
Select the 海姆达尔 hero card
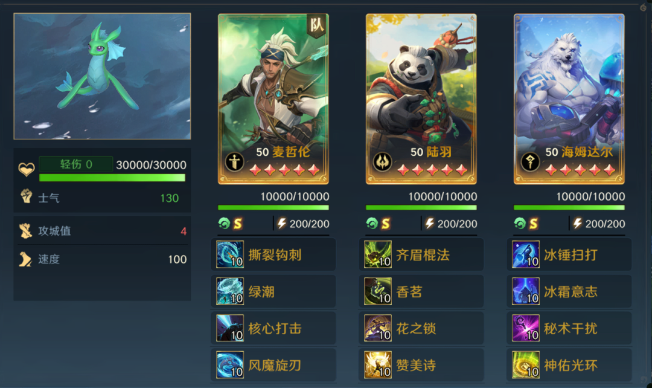(569, 99)
